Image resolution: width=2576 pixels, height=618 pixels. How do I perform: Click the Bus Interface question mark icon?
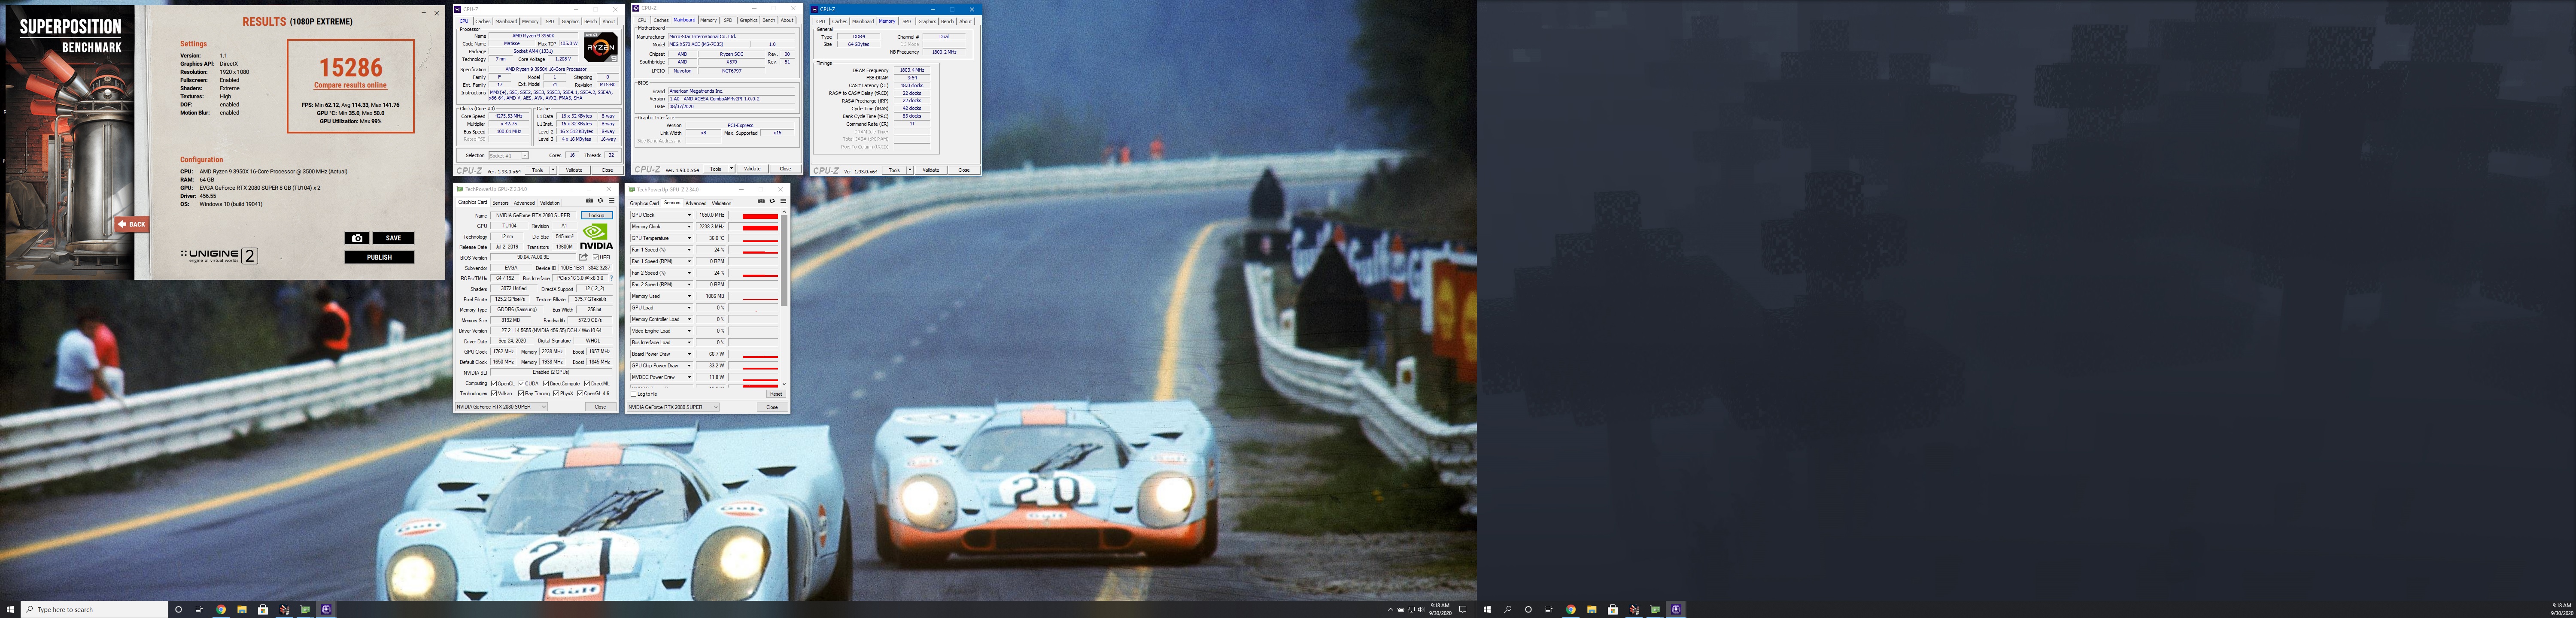[611, 278]
